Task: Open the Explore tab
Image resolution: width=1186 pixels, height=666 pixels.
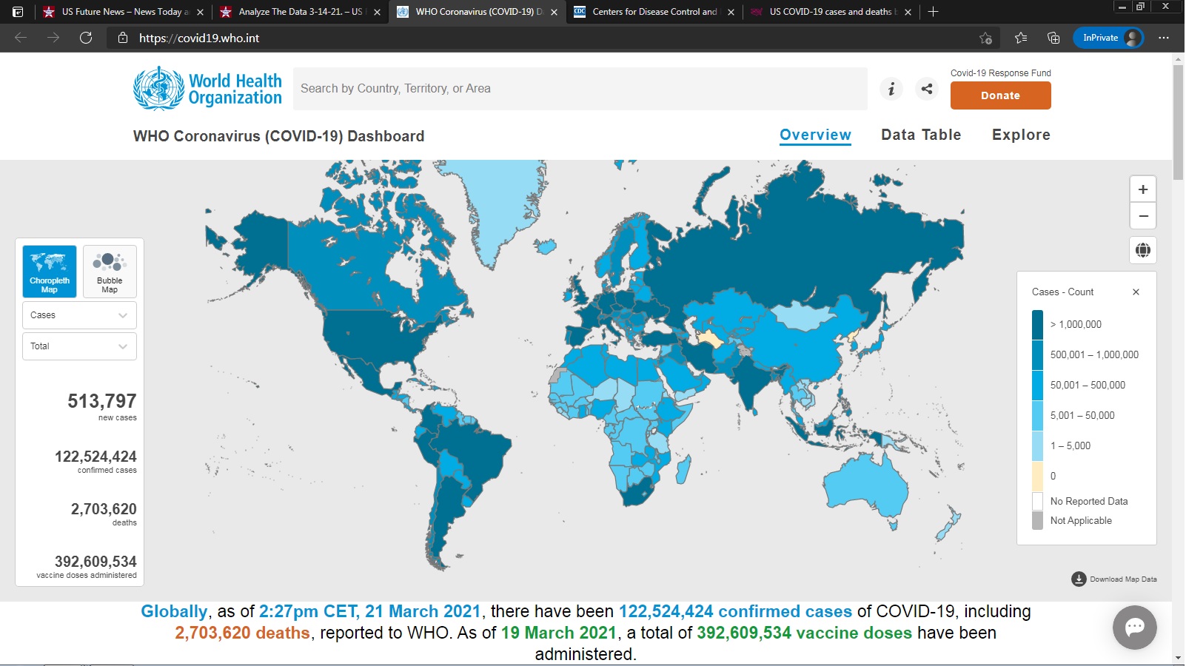Action: [x=1021, y=135]
